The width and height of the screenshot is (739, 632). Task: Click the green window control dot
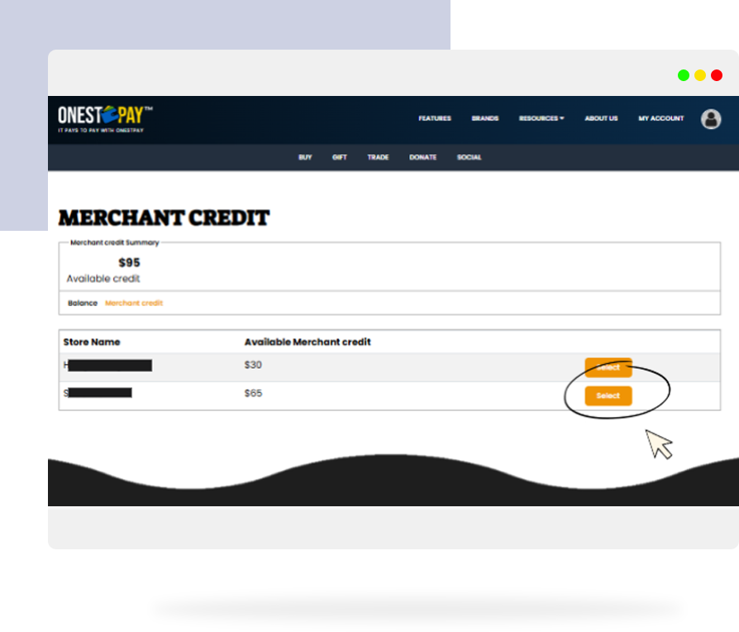tap(684, 75)
